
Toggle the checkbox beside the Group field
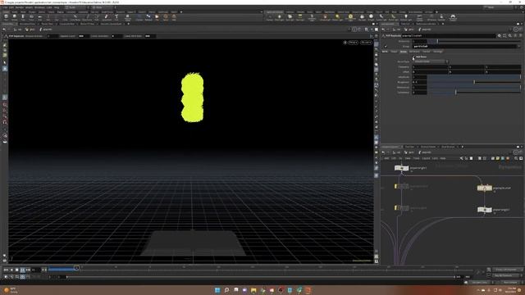(386, 47)
